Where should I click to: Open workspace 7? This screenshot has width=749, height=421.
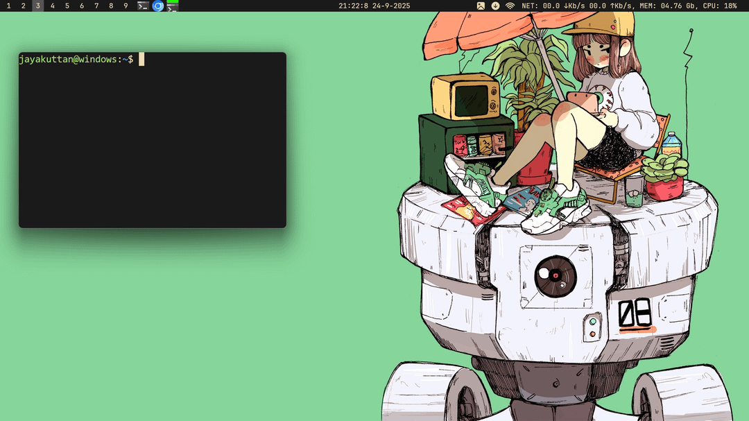tap(96, 6)
